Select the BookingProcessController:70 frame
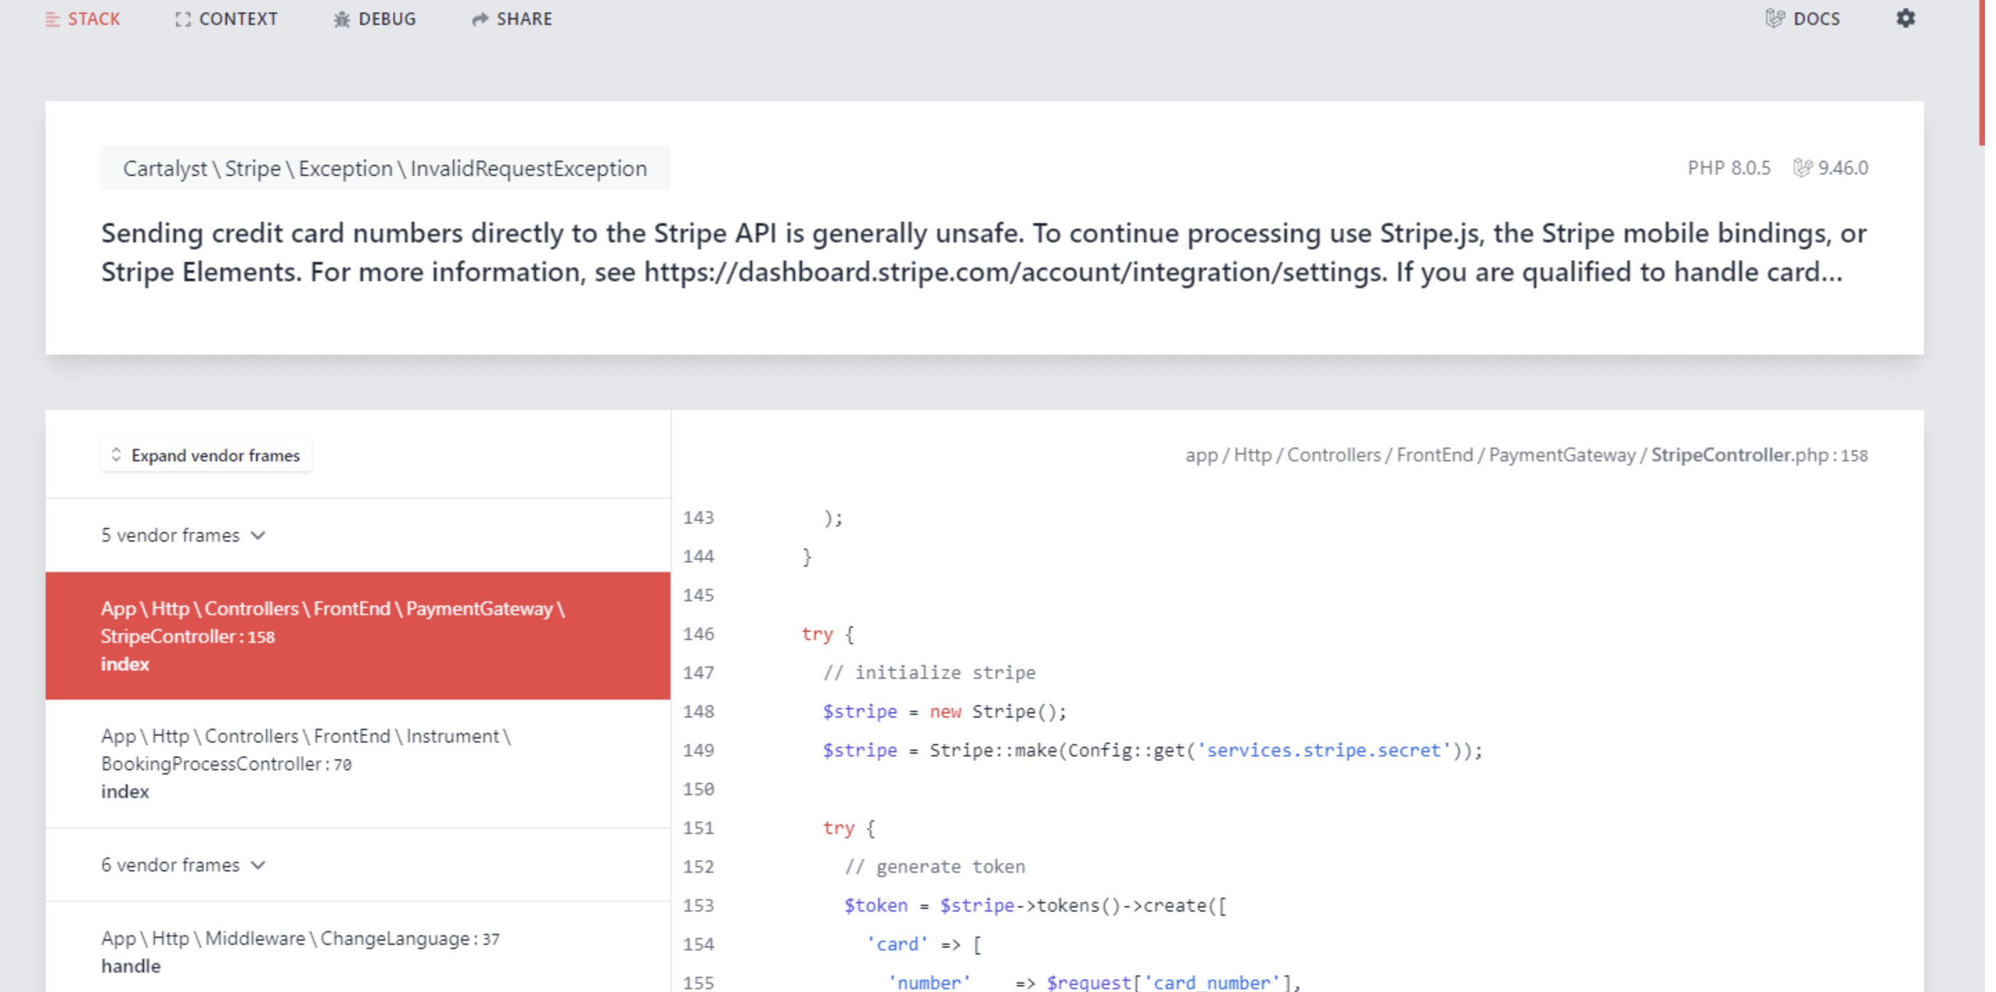This screenshot has width=1996, height=992. (357, 763)
